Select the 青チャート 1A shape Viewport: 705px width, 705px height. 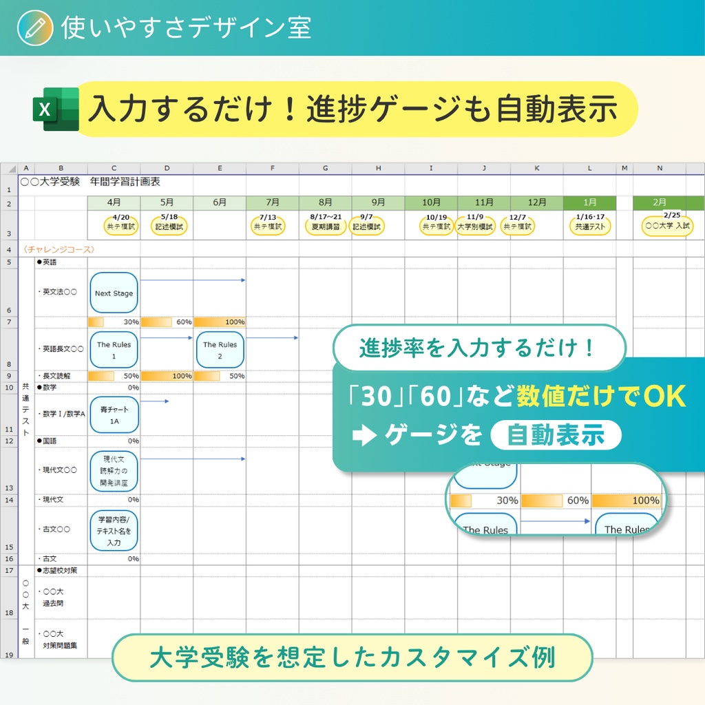click(114, 414)
